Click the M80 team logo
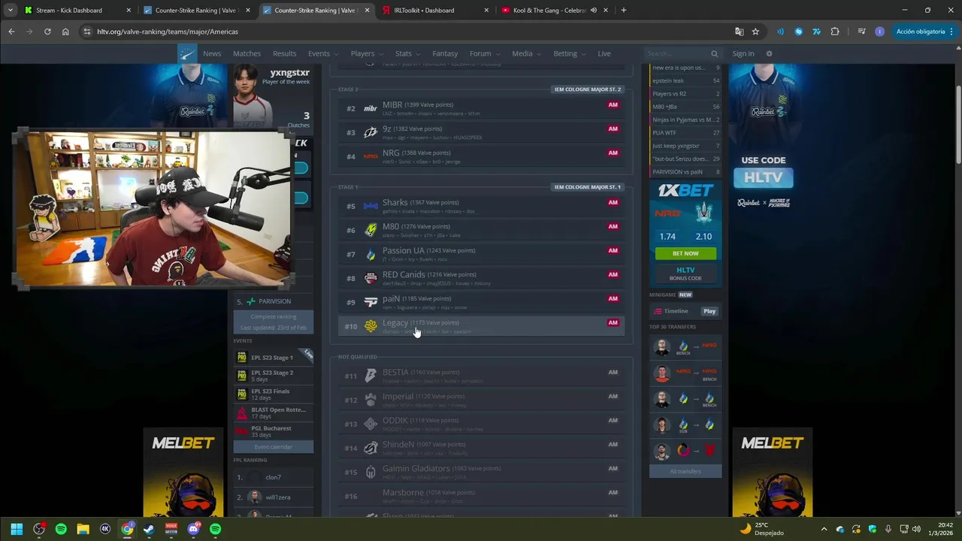This screenshot has height=541, width=962. (x=371, y=230)
